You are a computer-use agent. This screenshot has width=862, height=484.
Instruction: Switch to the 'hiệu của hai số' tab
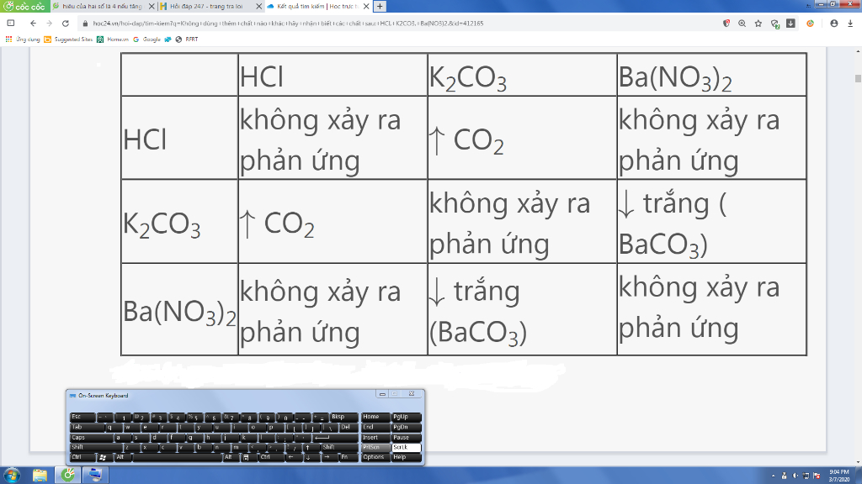(x=102, y=7)
